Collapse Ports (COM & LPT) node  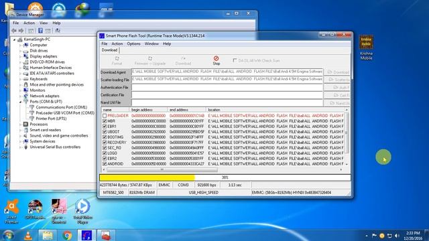tap(20, 102)
